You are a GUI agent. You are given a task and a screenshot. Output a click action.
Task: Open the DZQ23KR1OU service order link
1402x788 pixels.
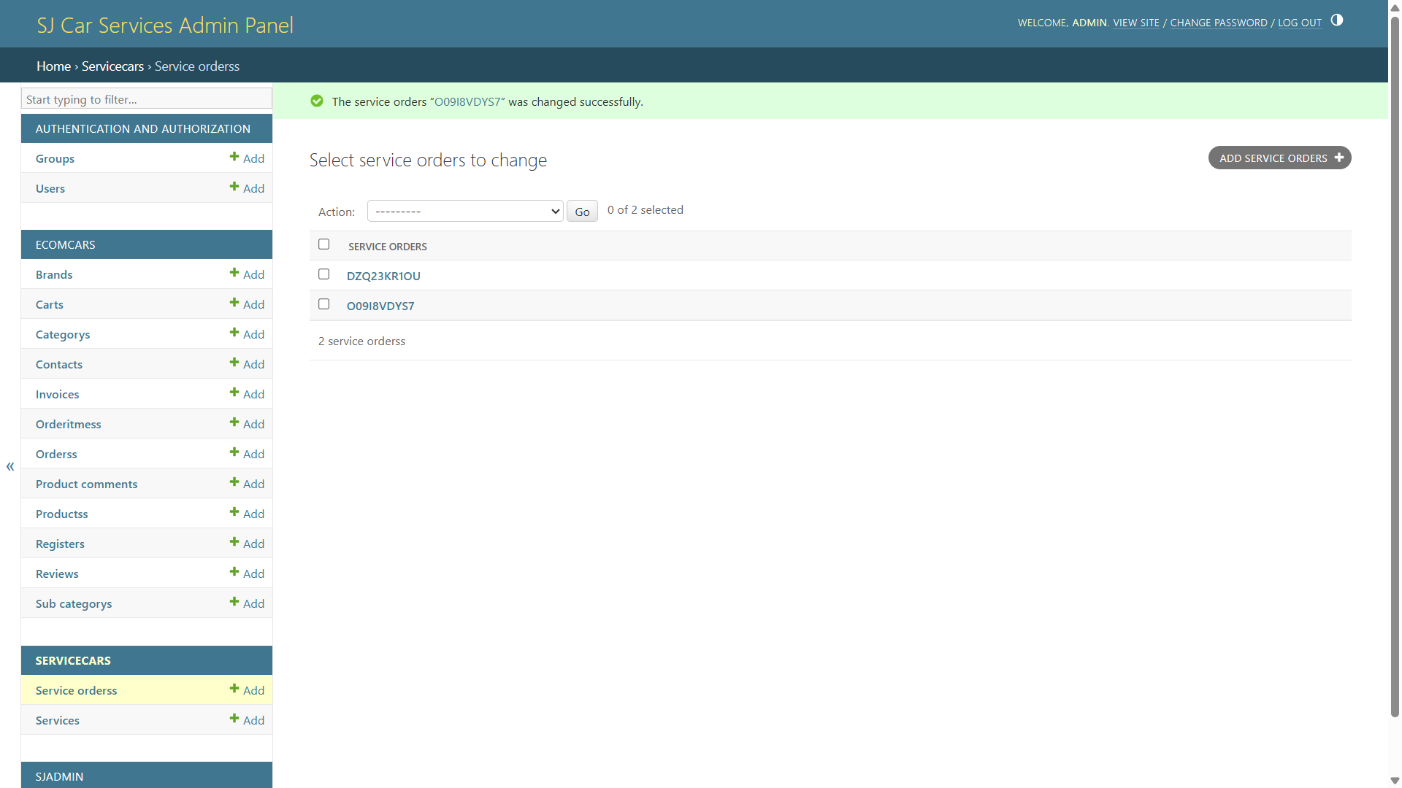point(383,276)
